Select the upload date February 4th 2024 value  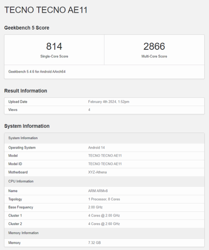[x=108, y=102]
